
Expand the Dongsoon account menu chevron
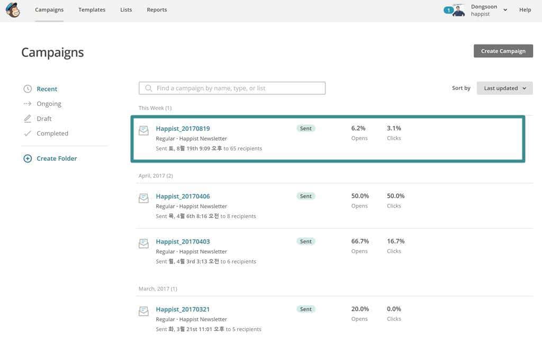[506, 10]
